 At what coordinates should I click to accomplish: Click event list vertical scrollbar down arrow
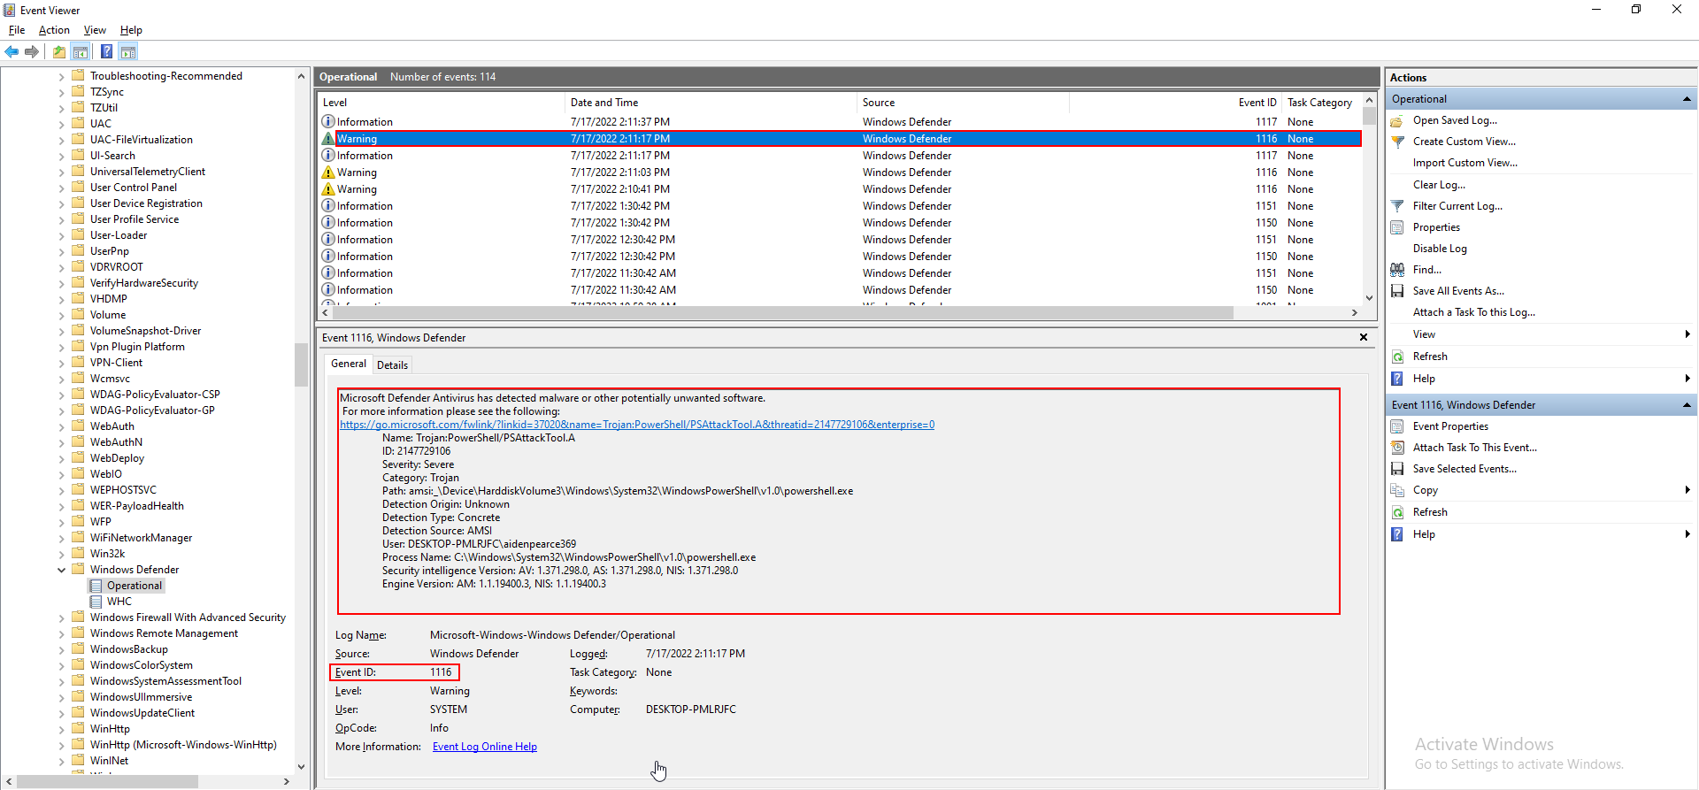1369,298
